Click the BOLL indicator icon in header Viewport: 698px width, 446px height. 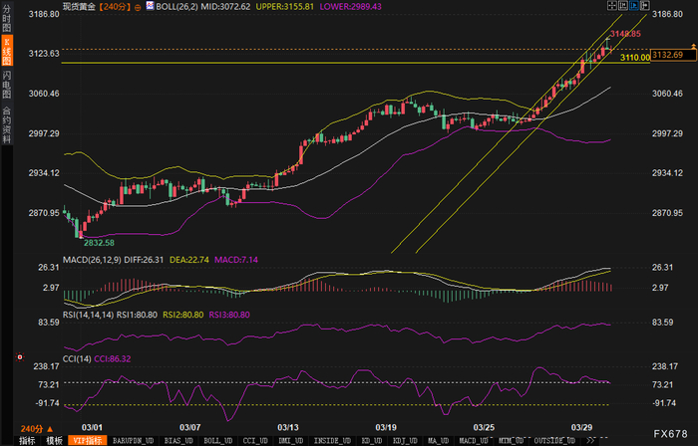[x=150, y=6]
